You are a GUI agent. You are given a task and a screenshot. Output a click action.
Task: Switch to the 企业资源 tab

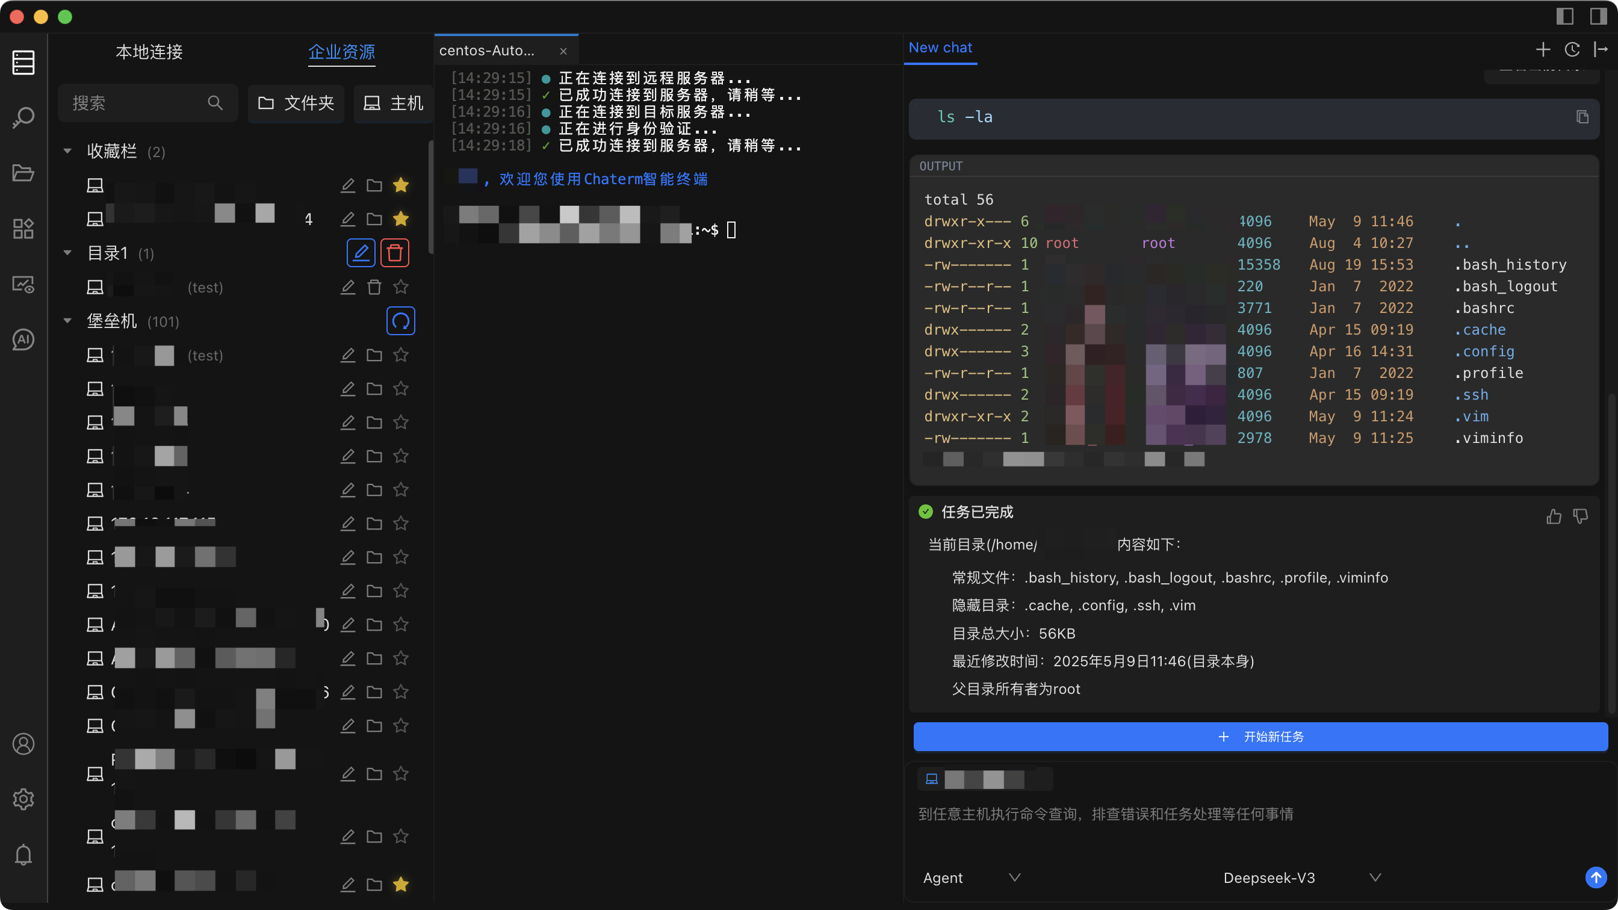point(342,52)
